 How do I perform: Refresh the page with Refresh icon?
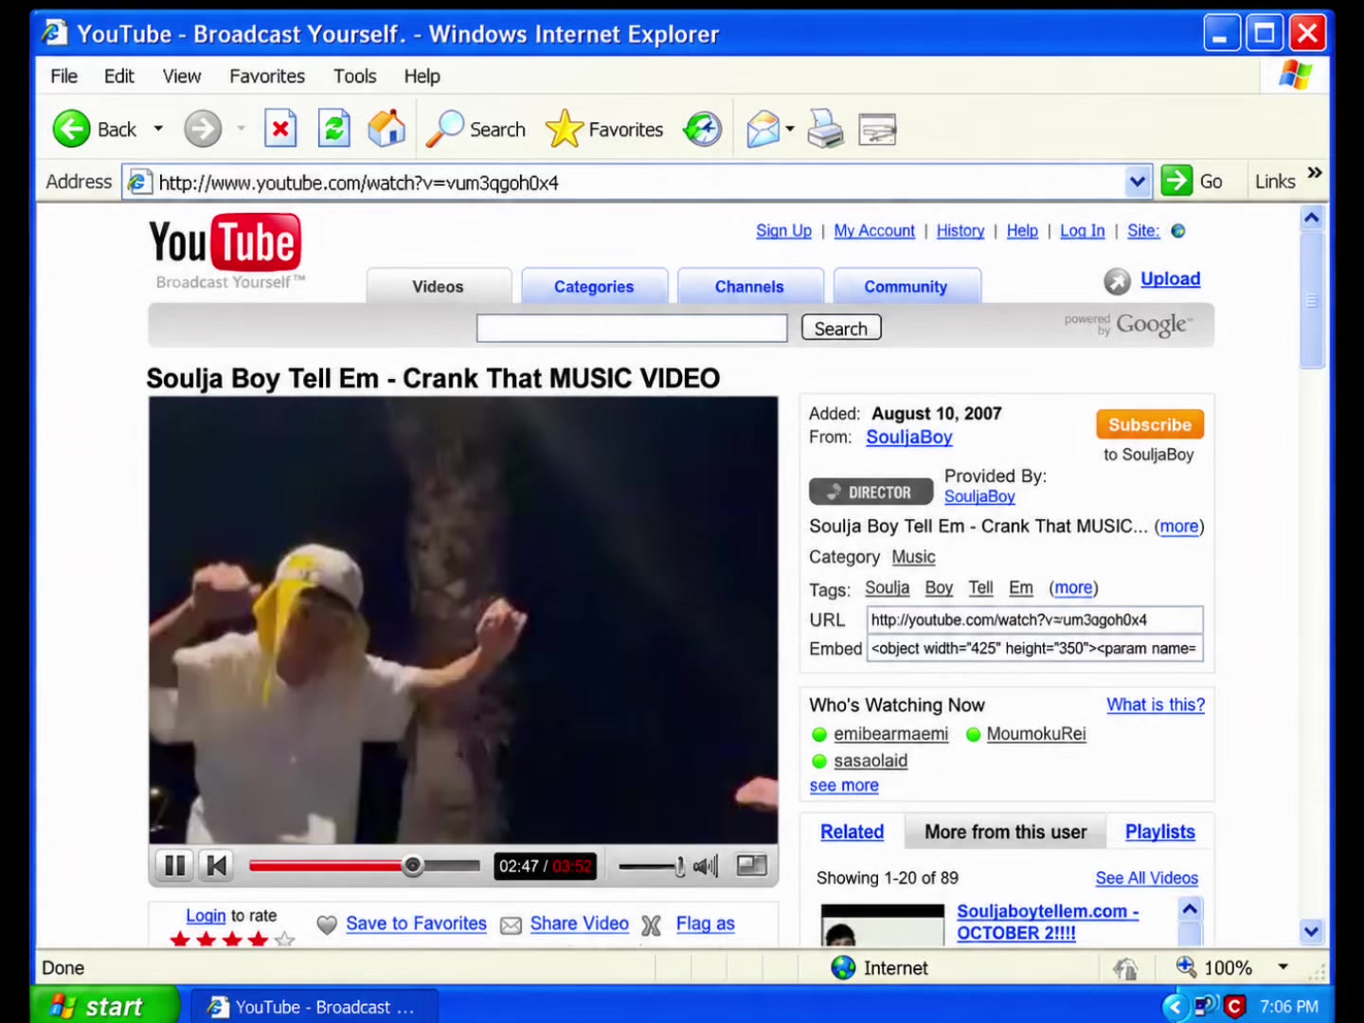[x=333, y=129]
